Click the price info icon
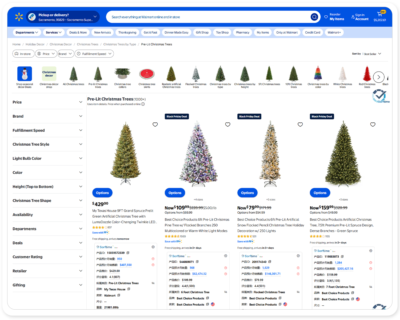 point(143,104)
